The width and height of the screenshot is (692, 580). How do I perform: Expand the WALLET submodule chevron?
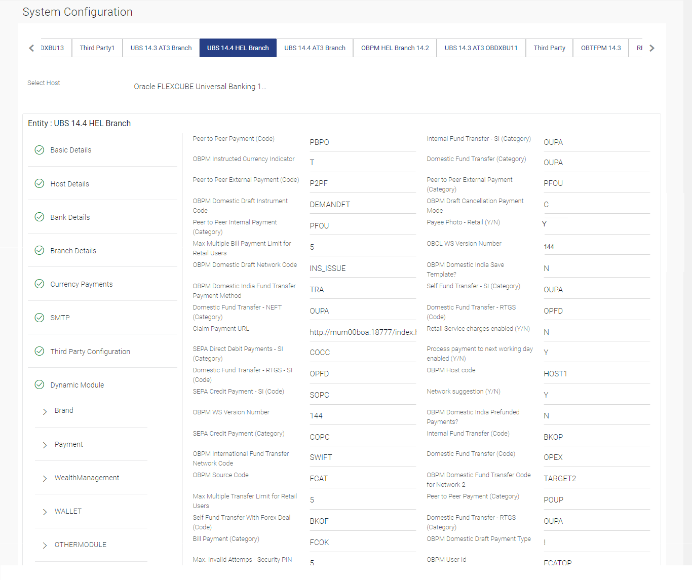click(45, 512)
